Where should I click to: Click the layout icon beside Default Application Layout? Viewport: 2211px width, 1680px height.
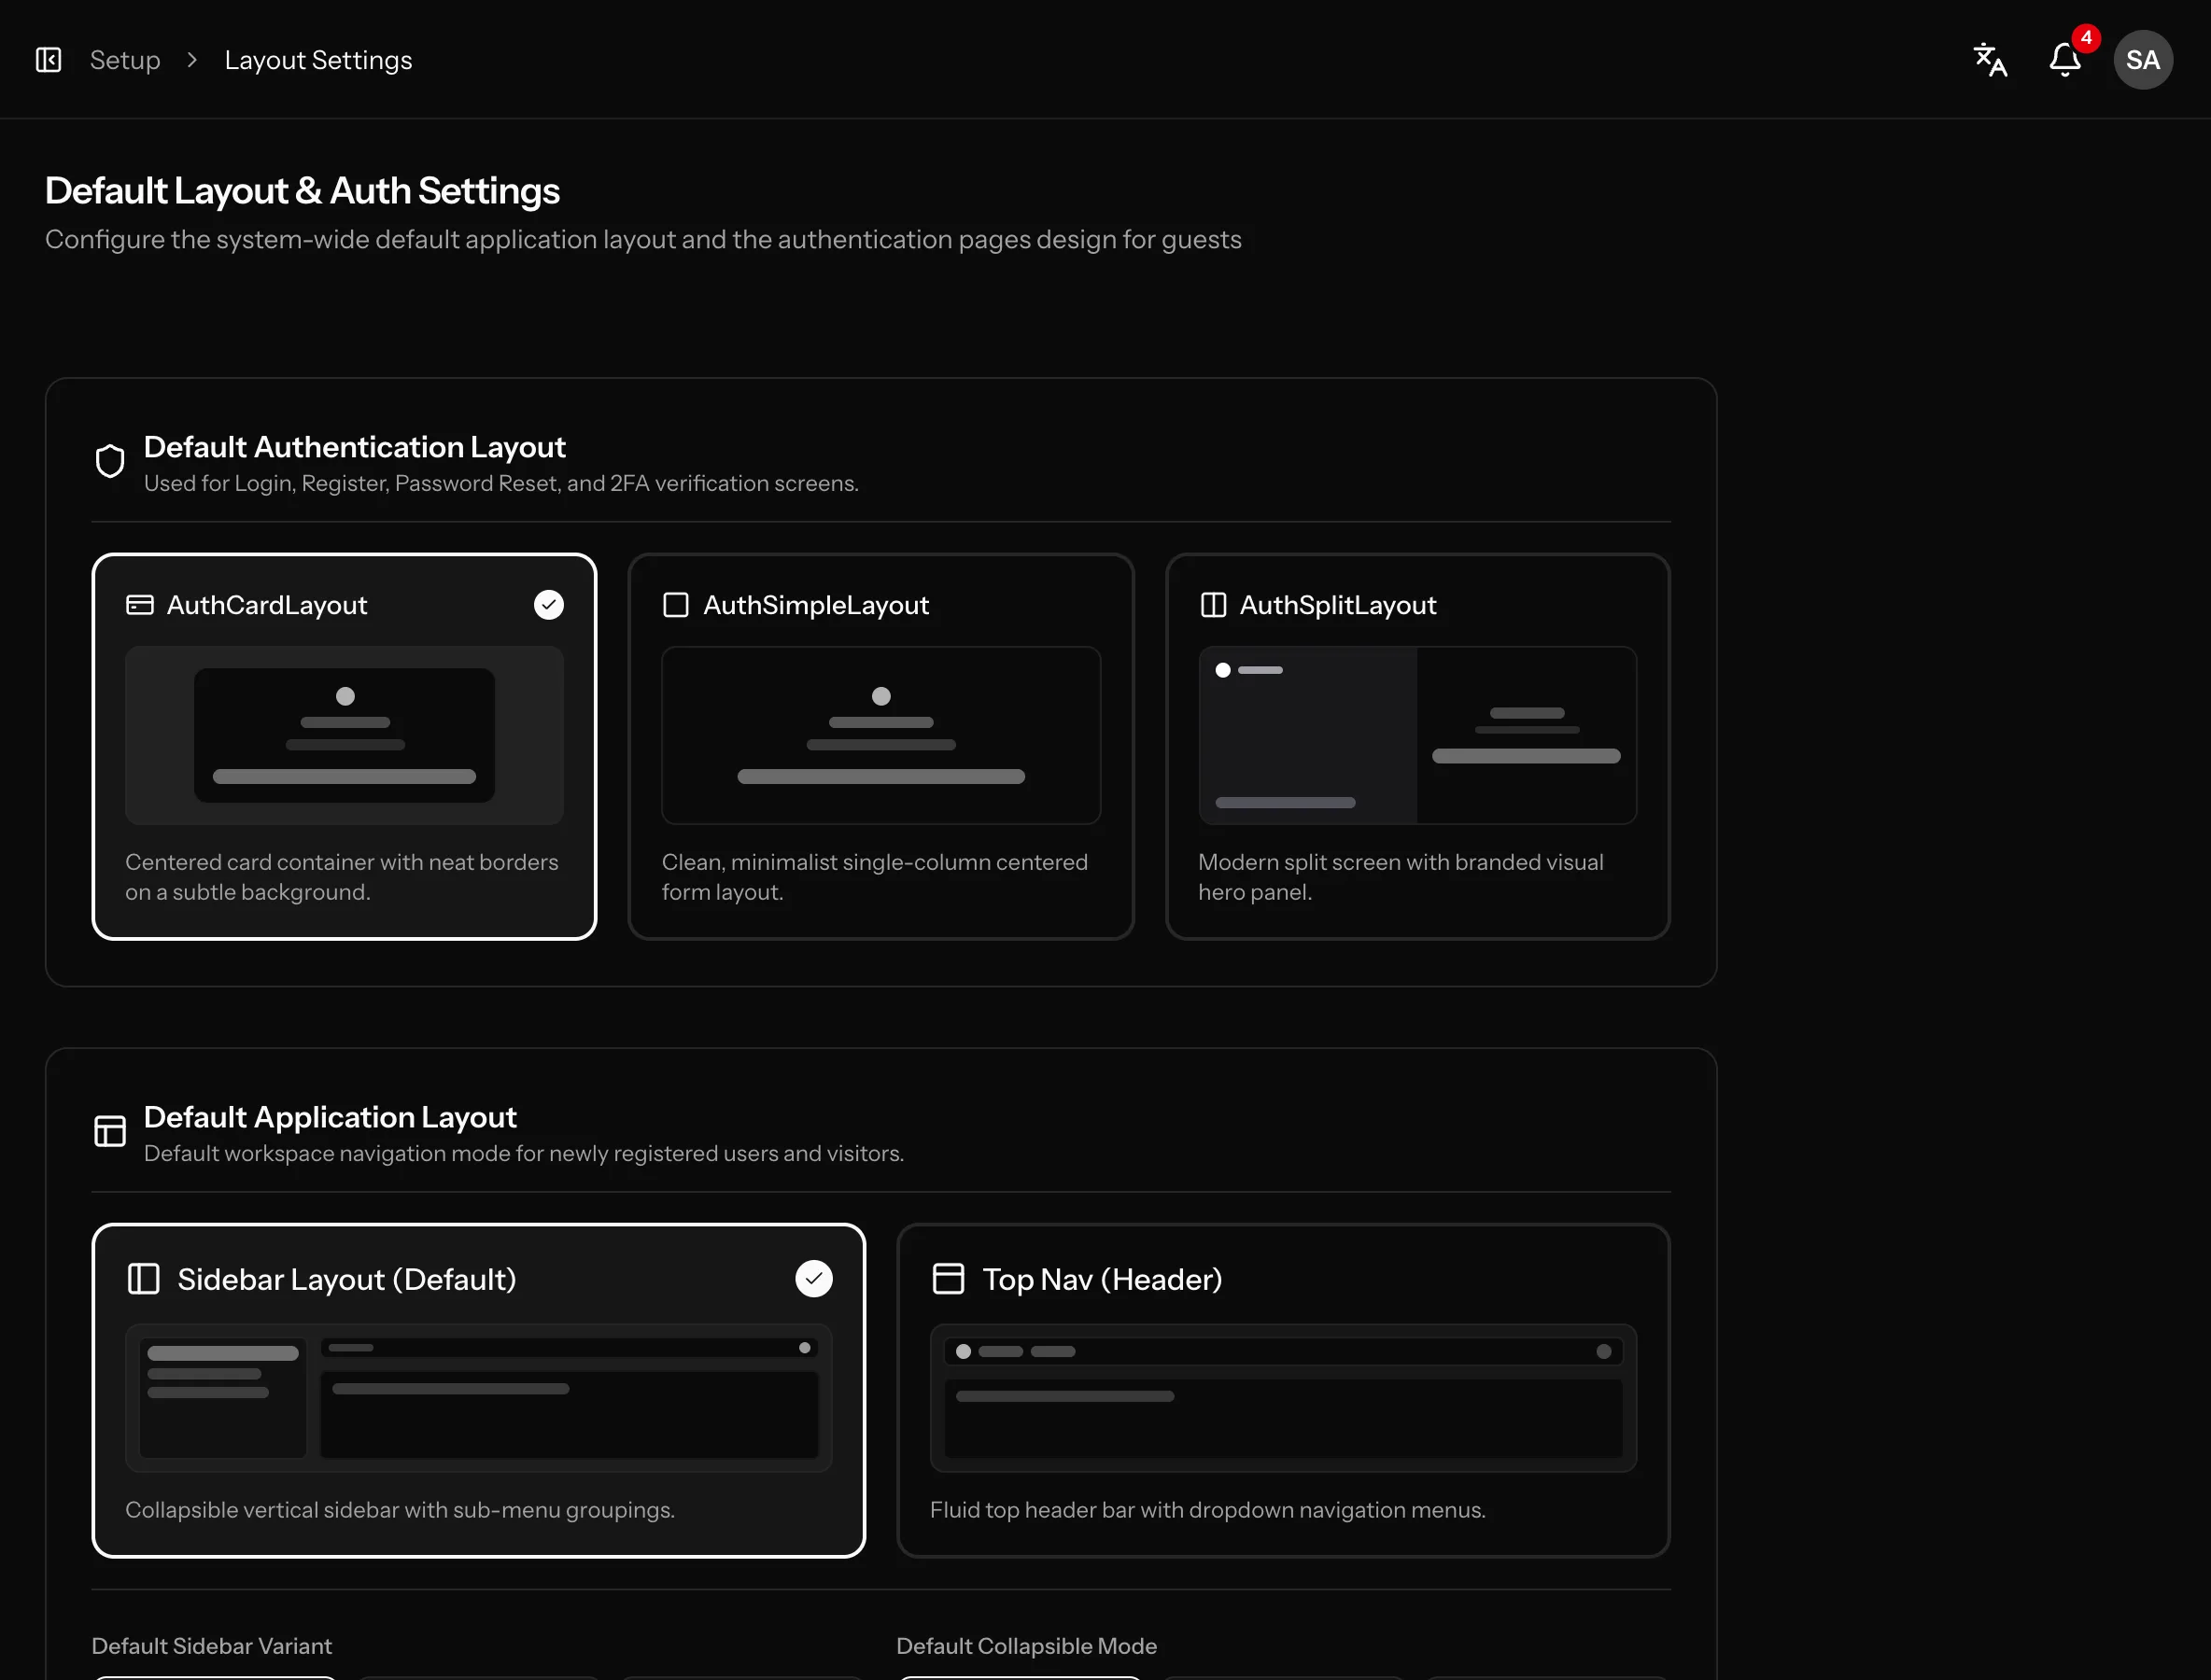(110, 1131)
